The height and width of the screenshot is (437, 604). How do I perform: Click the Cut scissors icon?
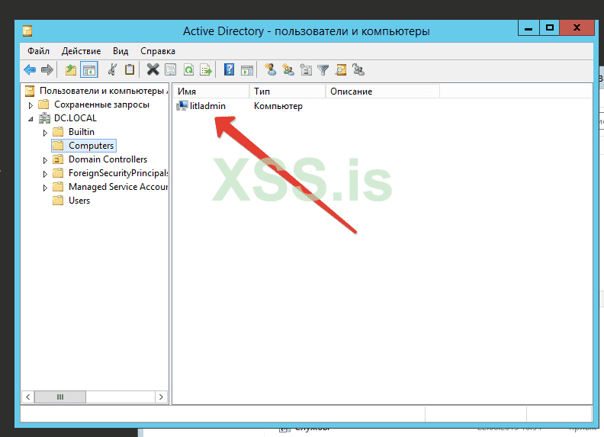112,69
